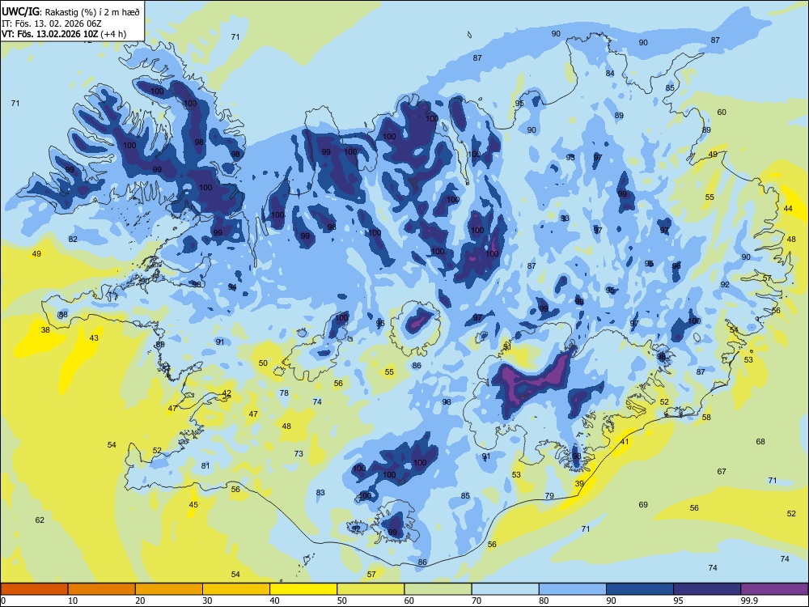The width and height of the screenshot is (809, 607).
Task: Choose the purple 99.9+ legend swatch
Action: [x=774, y=589]
